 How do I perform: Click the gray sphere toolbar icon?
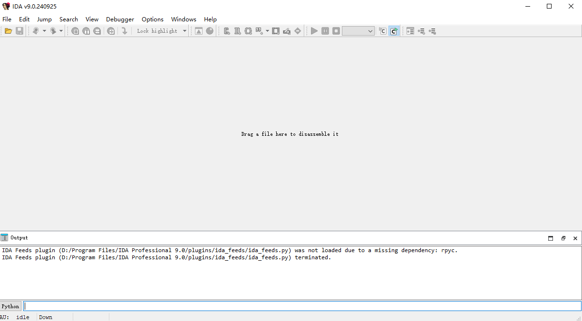point(210,31)
